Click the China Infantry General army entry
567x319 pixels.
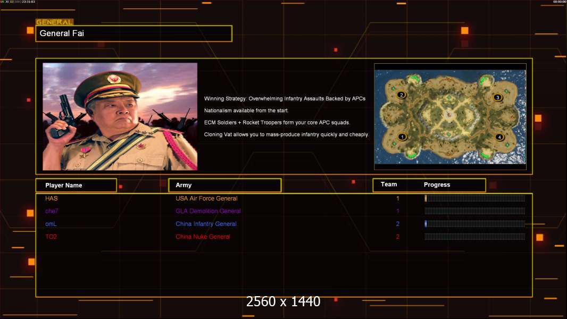206,224
